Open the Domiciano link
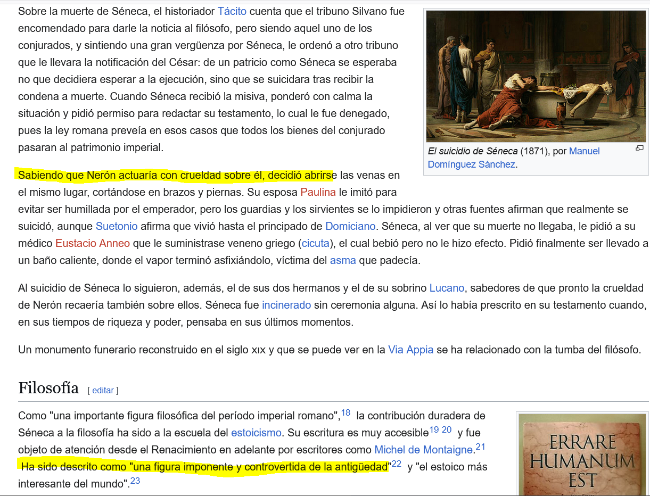This screenshot has width=650, height=496. [x=351, y=226]
